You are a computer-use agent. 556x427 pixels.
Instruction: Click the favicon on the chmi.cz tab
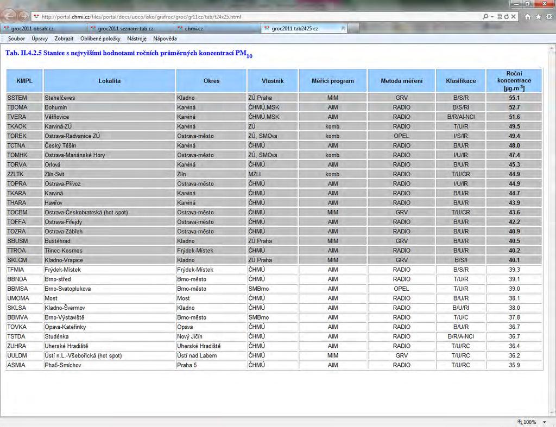tap(180, 28)
